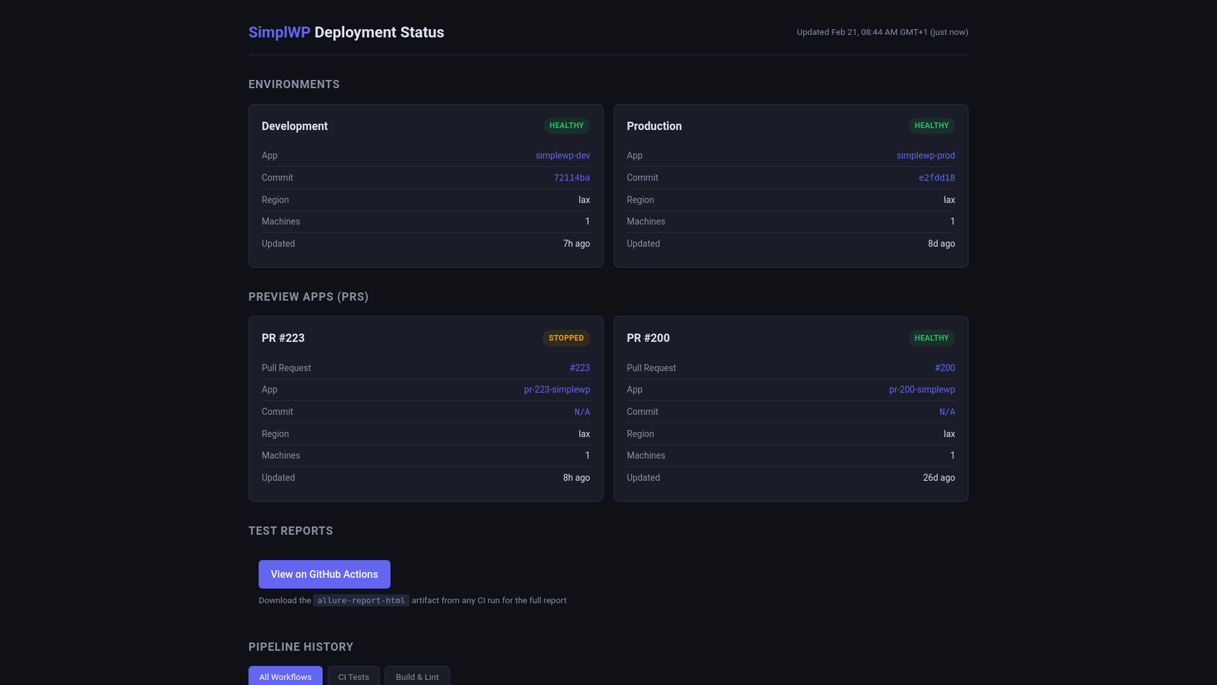Click the PR #223 card title

283,338
